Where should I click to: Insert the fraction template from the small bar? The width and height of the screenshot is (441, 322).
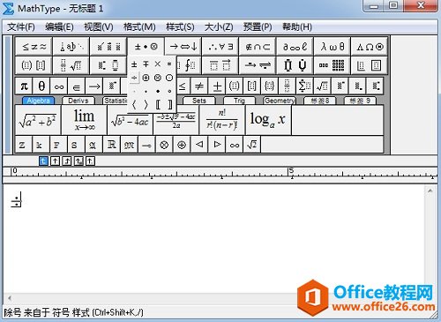(287, 86)
